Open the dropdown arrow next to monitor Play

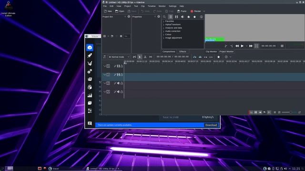click(x=246, y=46)
